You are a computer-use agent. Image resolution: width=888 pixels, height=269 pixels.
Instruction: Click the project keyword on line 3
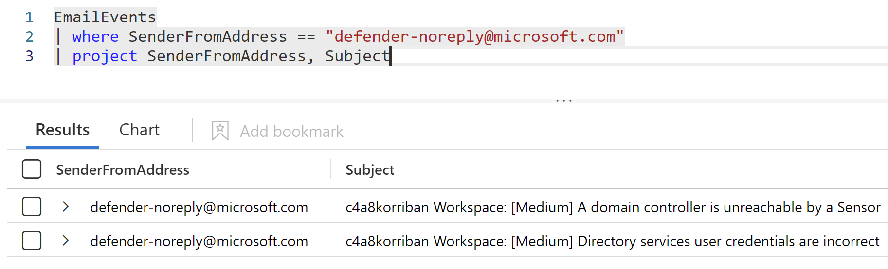pos(105,56)
